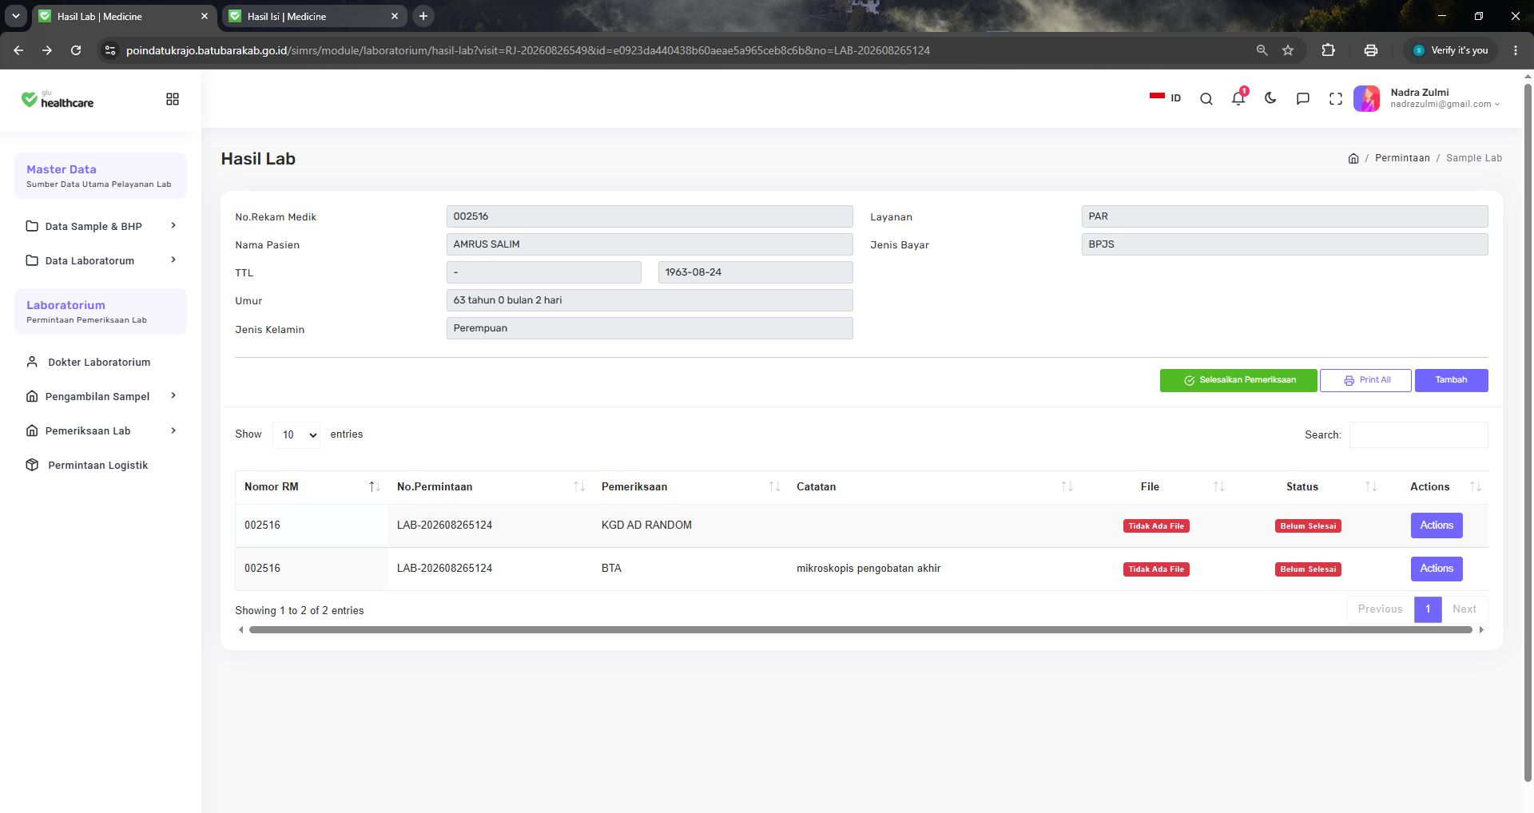The height and width of the screenshot is (813, 1534).
Task: Open a new browser tab
Action: (423, 16)
